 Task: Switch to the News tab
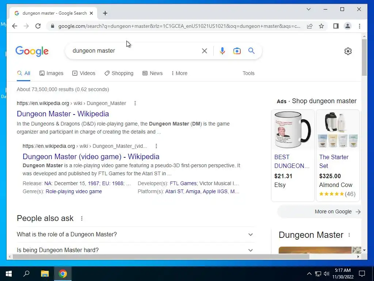point(152,73)
